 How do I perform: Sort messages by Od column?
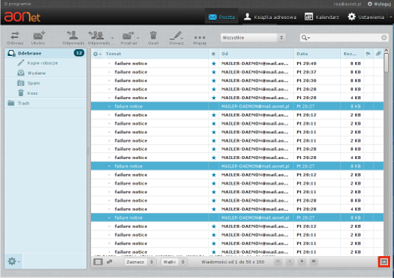(x=225, y=54)
